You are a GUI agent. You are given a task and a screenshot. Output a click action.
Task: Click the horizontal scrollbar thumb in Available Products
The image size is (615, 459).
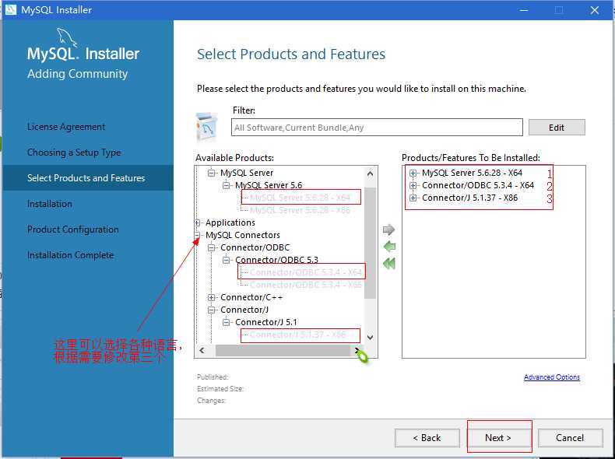(283, 350)
